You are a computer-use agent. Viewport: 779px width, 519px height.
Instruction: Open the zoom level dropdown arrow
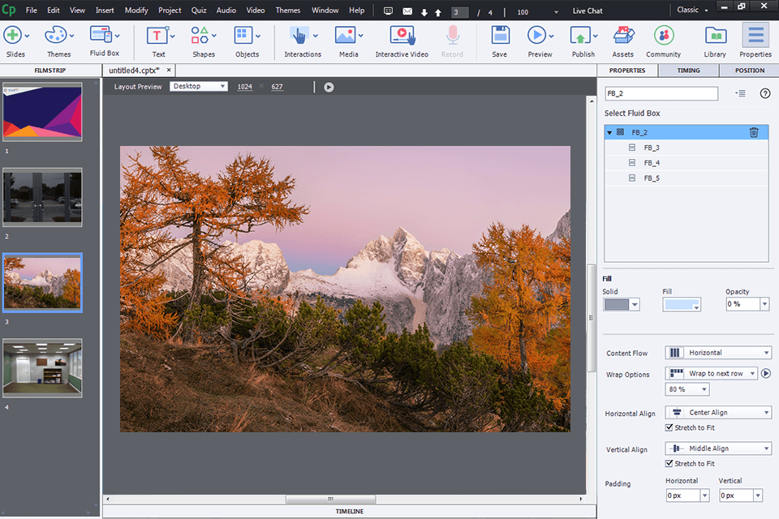pyautogui.click(x=556, y=12)
